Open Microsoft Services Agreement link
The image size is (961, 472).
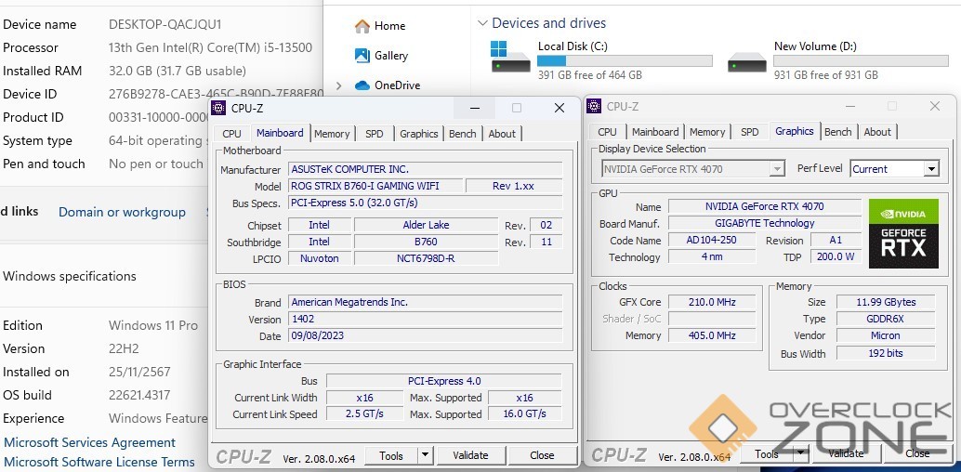pyautogui.click(x=90, y=442)
